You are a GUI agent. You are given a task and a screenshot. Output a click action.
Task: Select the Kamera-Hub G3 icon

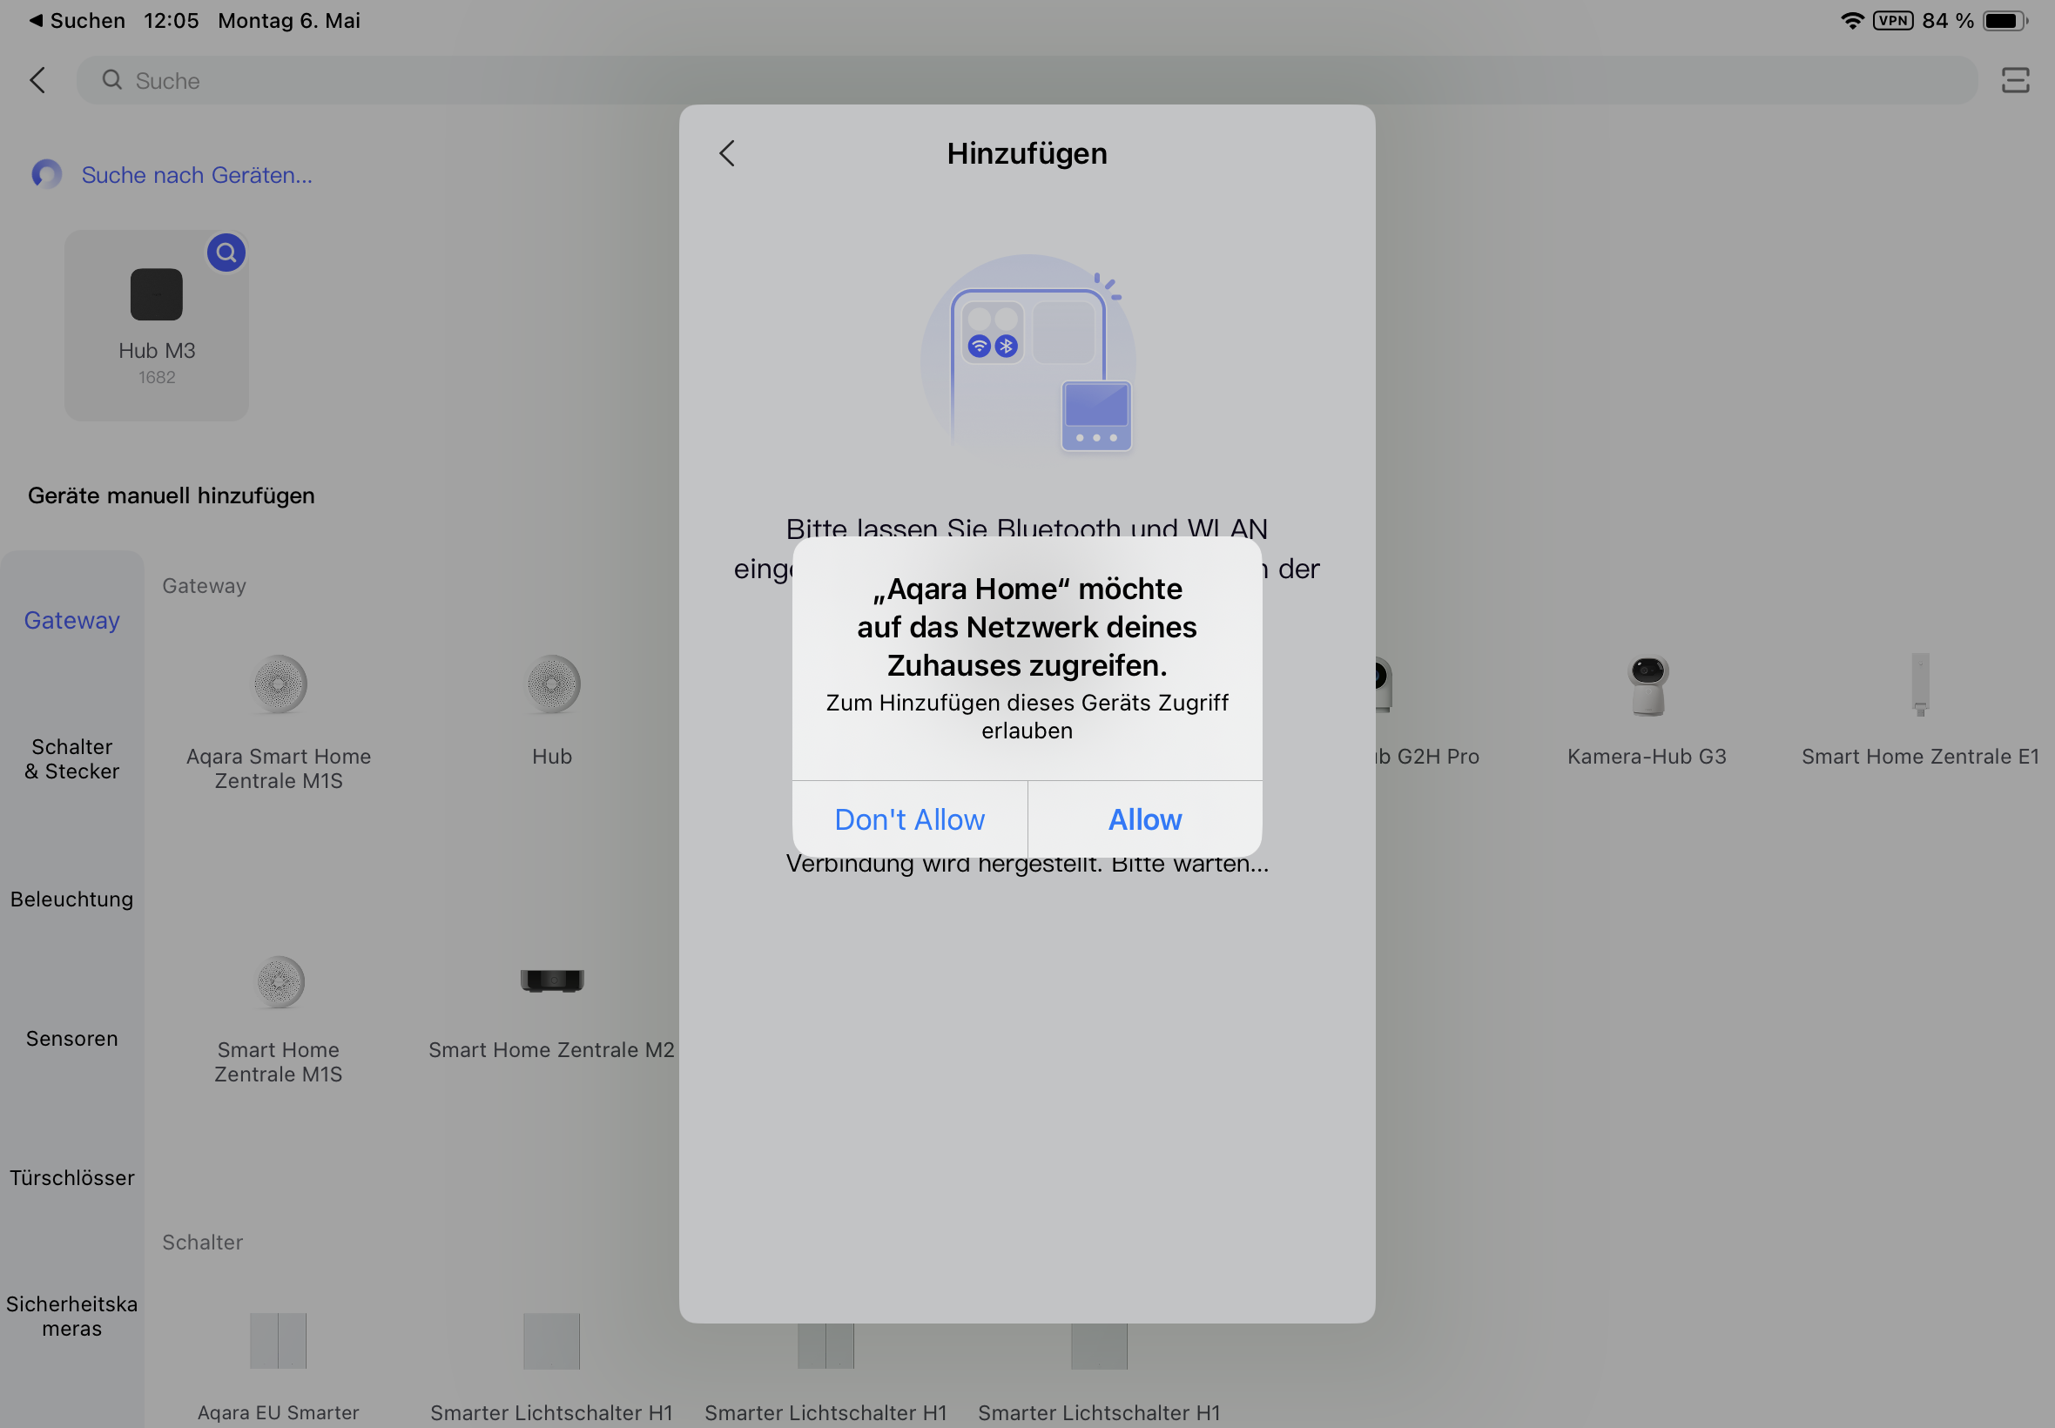pyautogui.click(x=1647, y=685)
